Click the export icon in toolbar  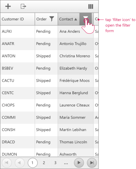point(23,6)
